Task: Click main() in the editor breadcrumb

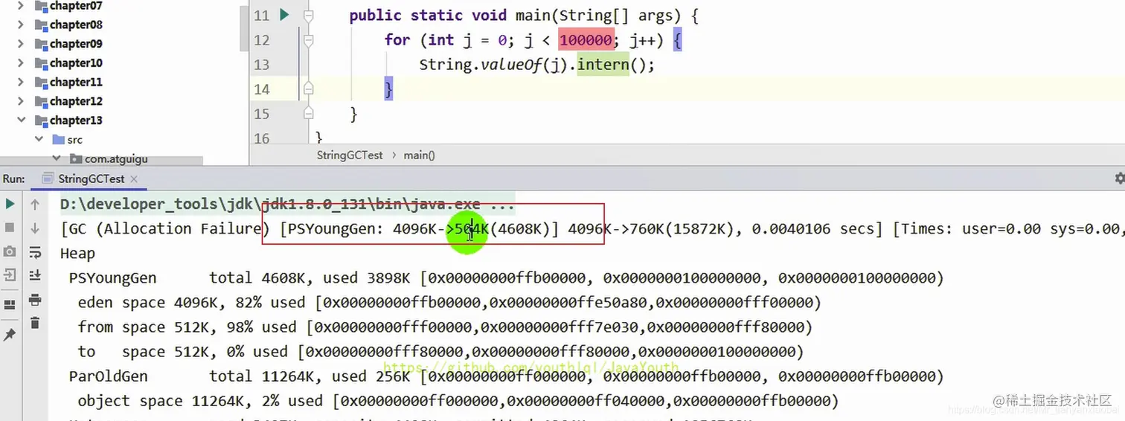Action: point(420,155)
